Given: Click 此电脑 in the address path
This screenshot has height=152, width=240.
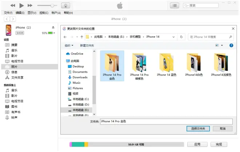Looking at the screenshot, I should [98, 37].
